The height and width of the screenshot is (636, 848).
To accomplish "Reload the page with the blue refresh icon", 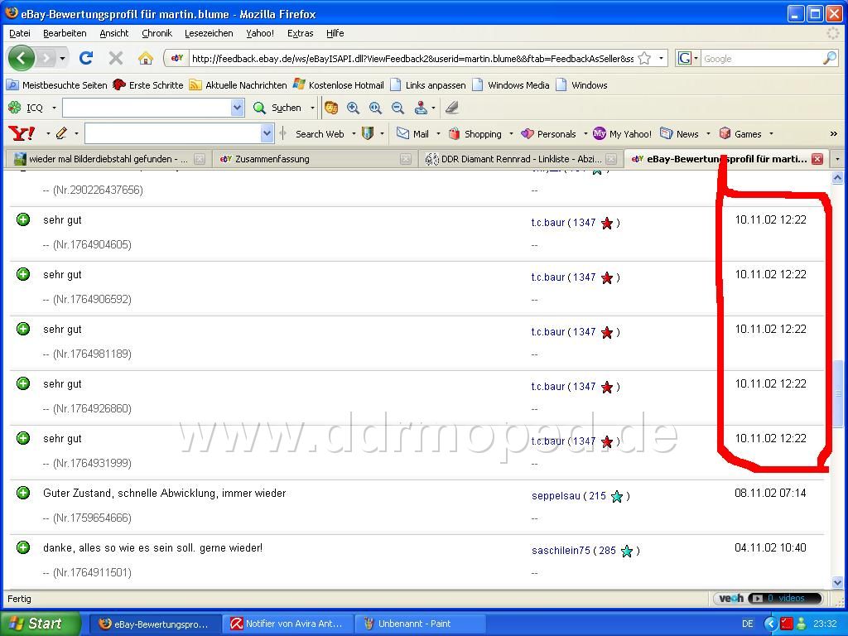I will [85, 58].
